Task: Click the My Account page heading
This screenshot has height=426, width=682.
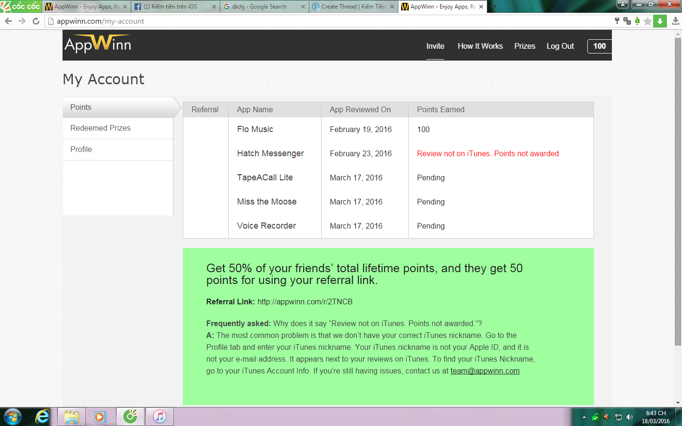Action: (x=104, y=79)
